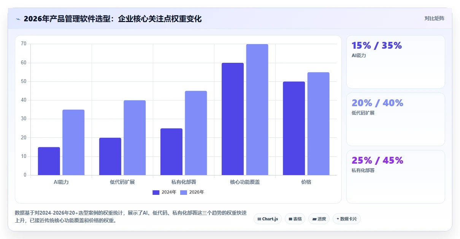Image resolution: width=460 pixels, height=239 pixels.
Task: Click the 2024 bar for 核心功能覆盖
Action: [233, 119]
